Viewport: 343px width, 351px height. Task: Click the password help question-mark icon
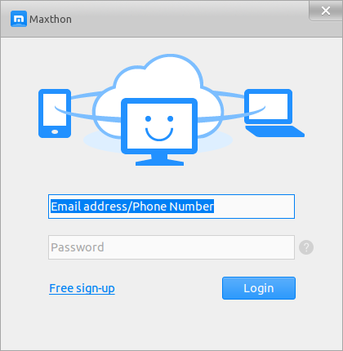(306, 247)
